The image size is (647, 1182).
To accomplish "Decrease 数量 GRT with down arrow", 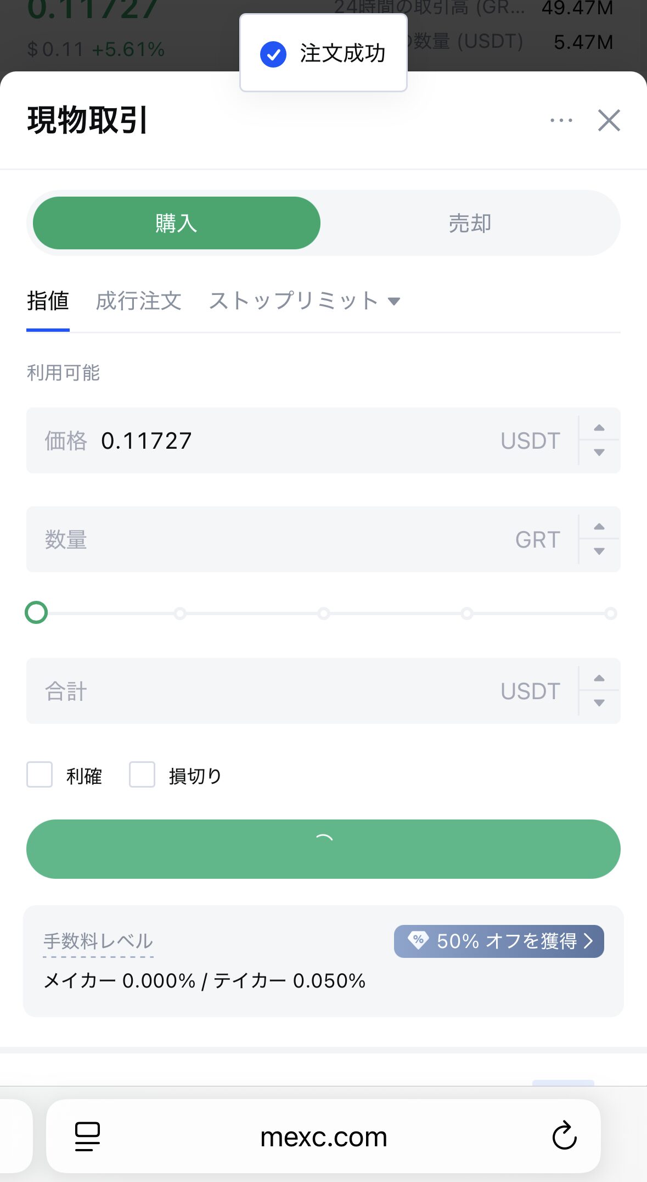I will pos(599,551).
